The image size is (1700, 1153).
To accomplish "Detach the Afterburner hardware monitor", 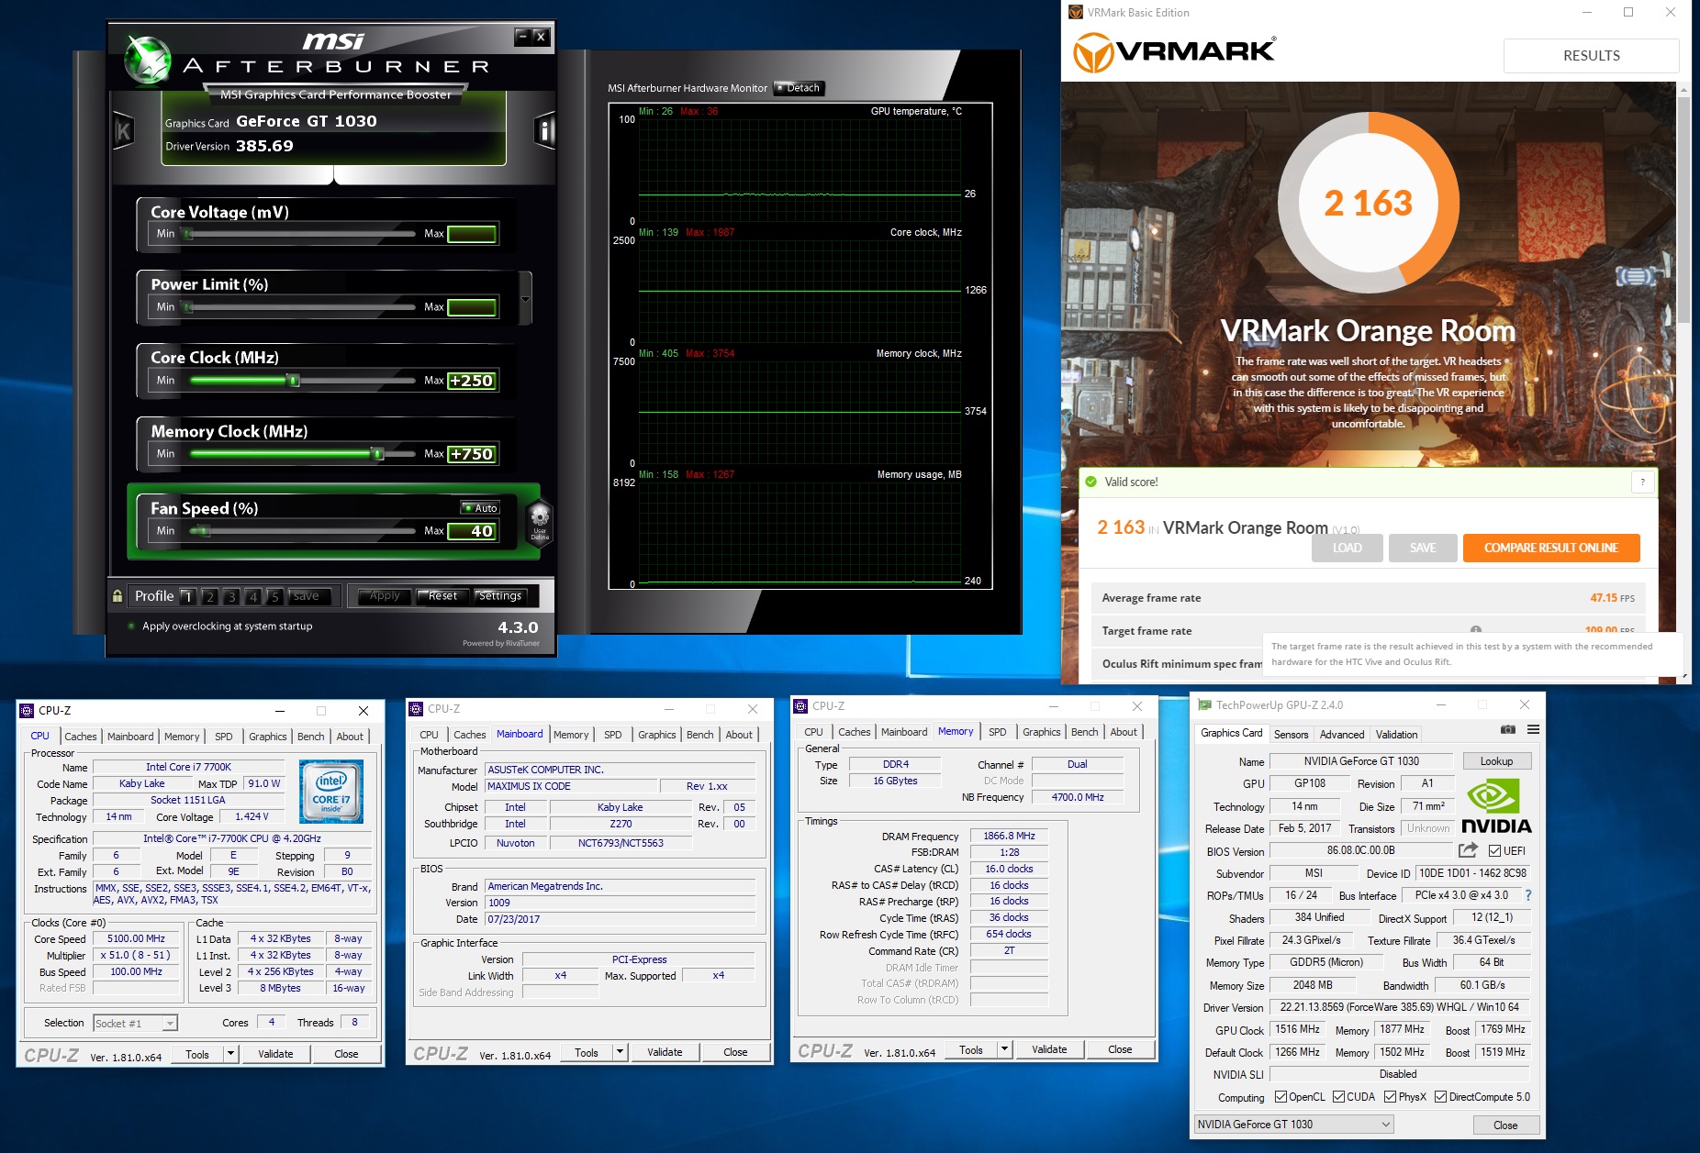I will 798,88.
